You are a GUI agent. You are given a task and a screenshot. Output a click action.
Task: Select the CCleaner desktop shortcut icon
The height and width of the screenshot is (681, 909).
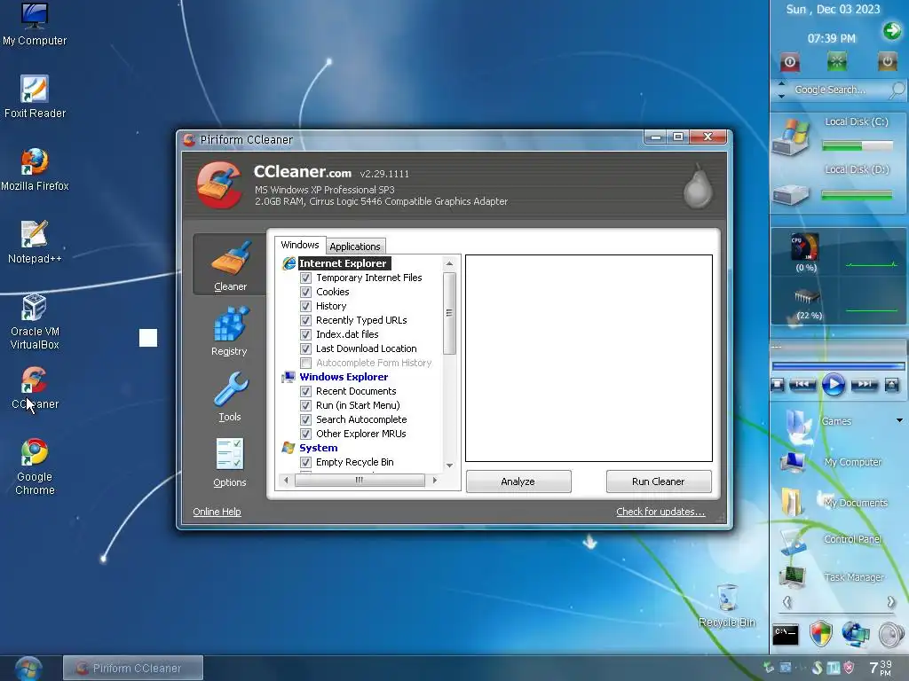coord(35,388)
